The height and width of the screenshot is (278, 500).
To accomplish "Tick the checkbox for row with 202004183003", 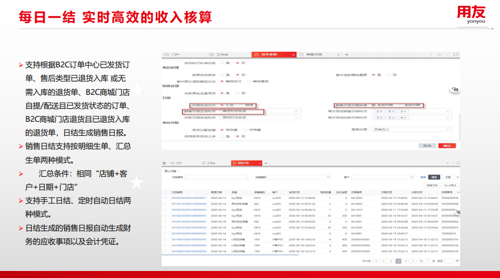I will click(x=165, y=251).
